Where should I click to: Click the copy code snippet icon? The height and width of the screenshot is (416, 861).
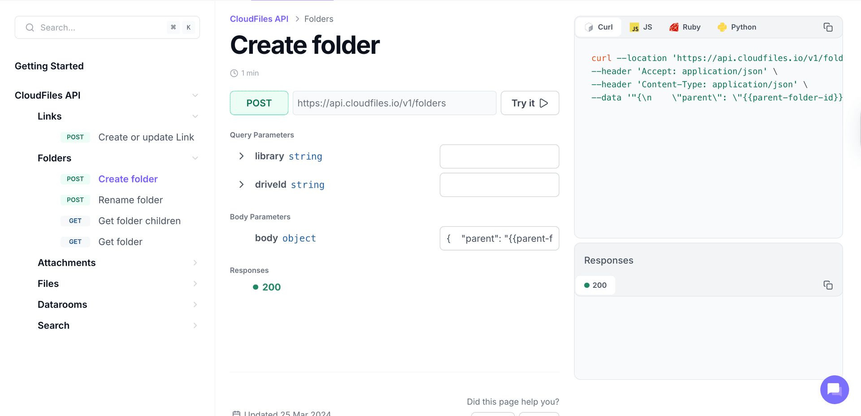click(828, 27)
